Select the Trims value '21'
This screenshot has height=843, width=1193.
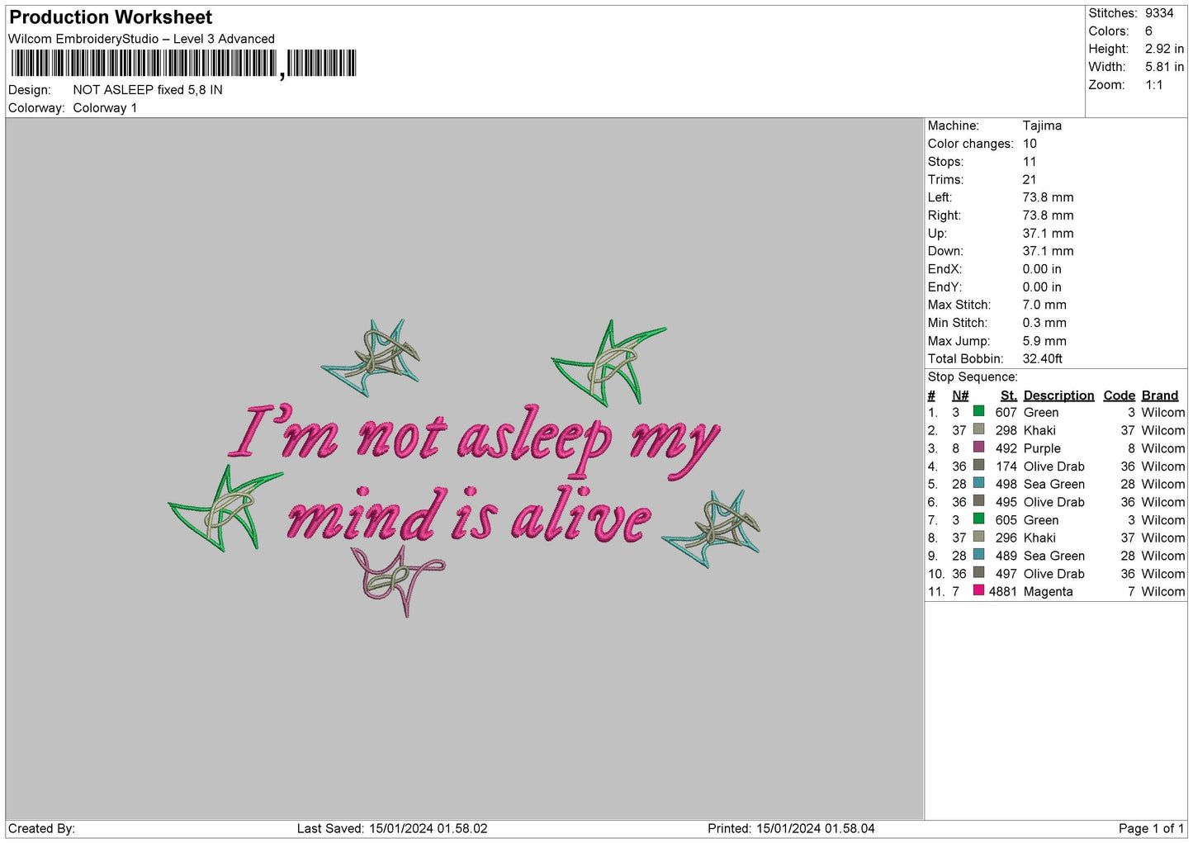pos(1029,179)
